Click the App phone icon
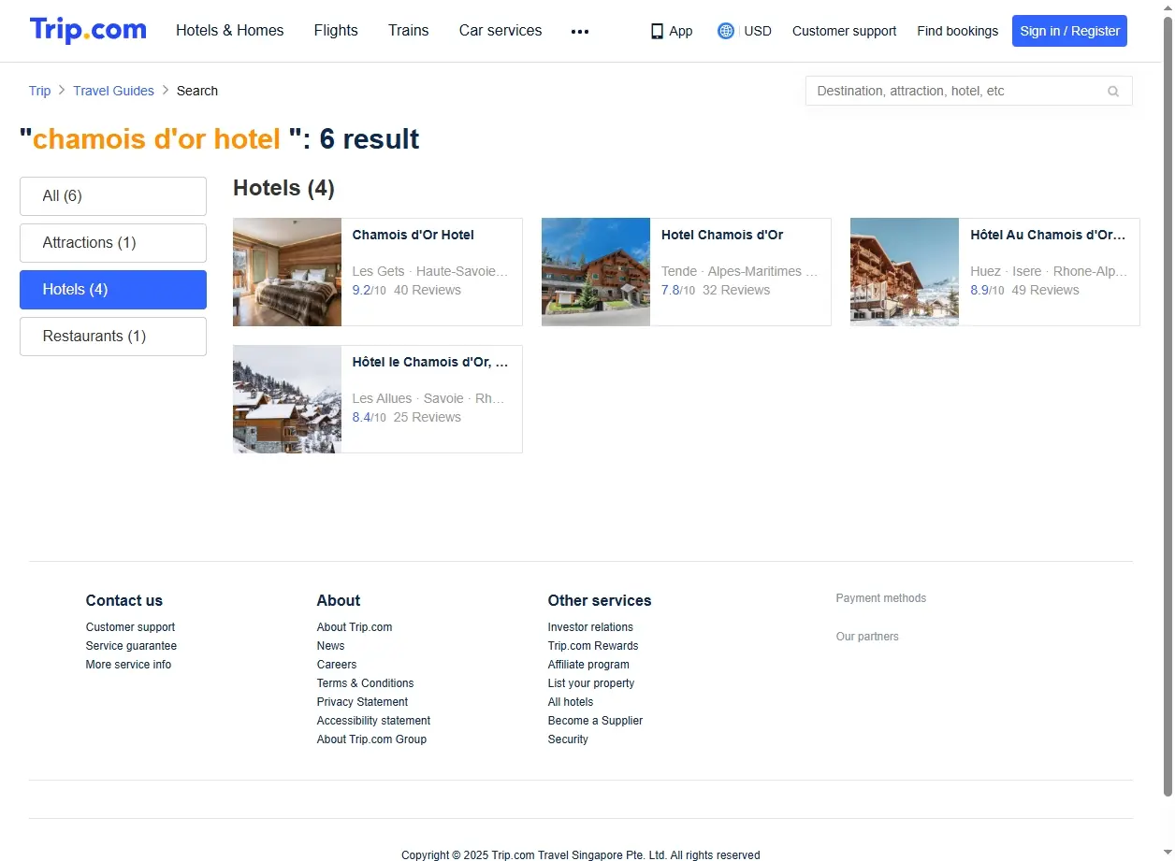Screen dimensions: 1175x861 point(657,31)
